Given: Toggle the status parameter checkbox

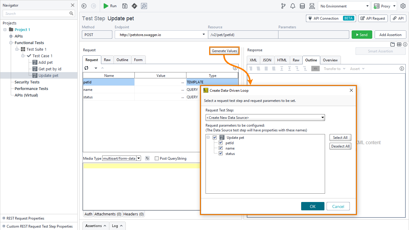Looking at the screenshot, I should (221, 154).
